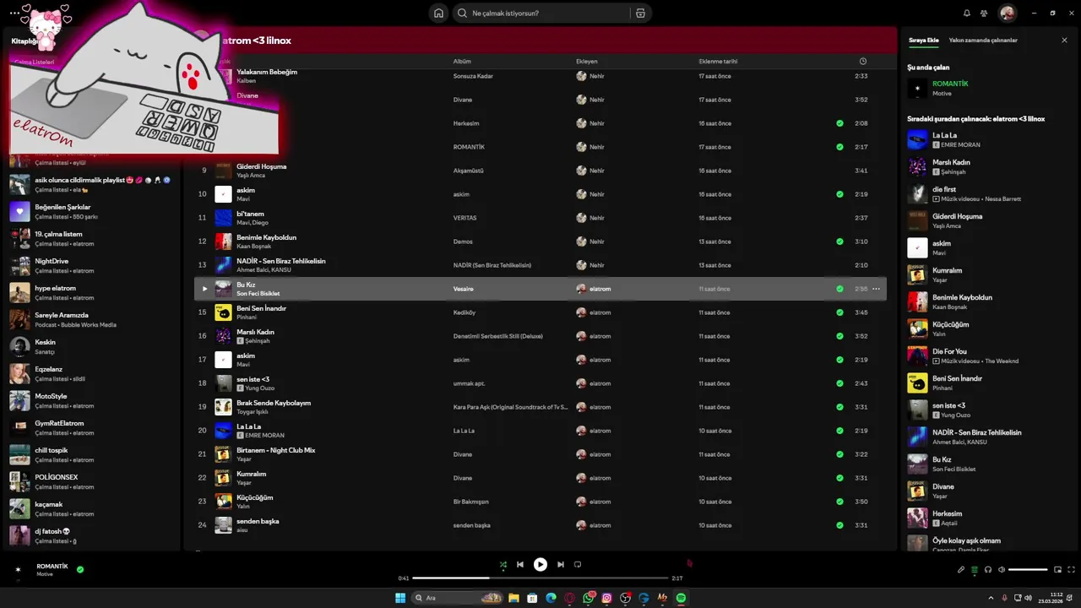The height and width of the screenshot is (608, 1081).
Task: Toggle saved checkmark beside ROMANTİK in player bar
Action: click(80, 570)
